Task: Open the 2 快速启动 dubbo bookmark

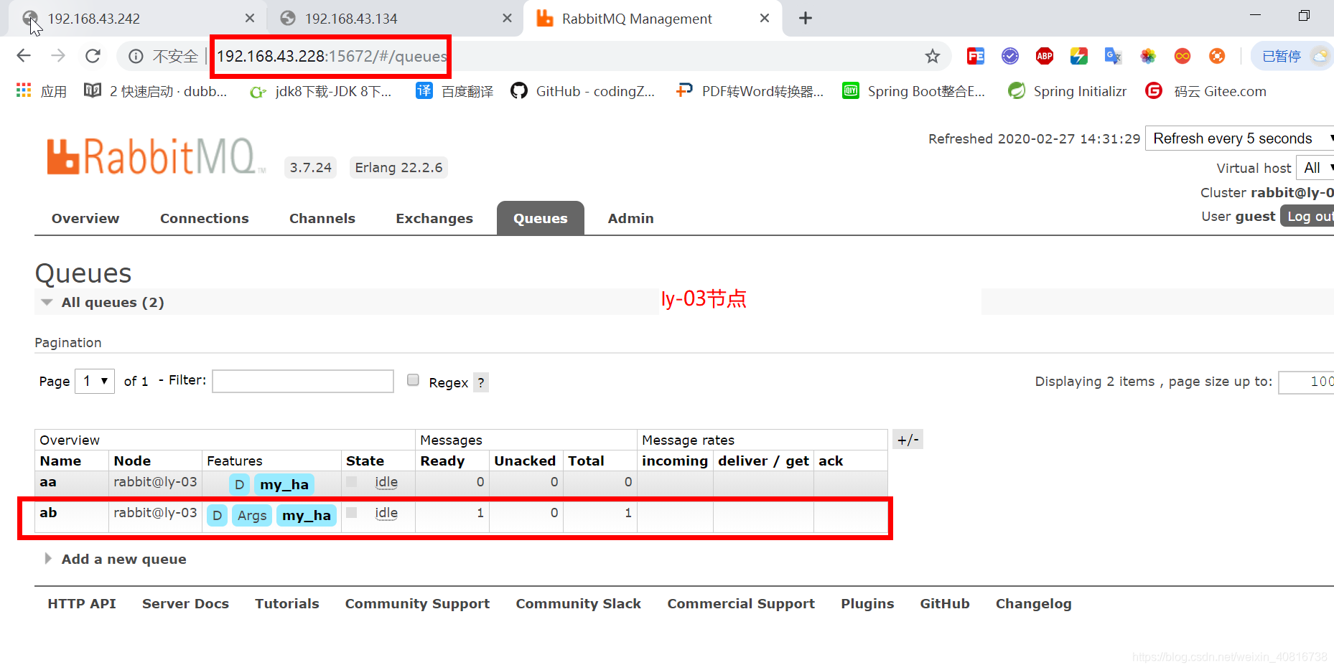Action: (x=156, y=91)
